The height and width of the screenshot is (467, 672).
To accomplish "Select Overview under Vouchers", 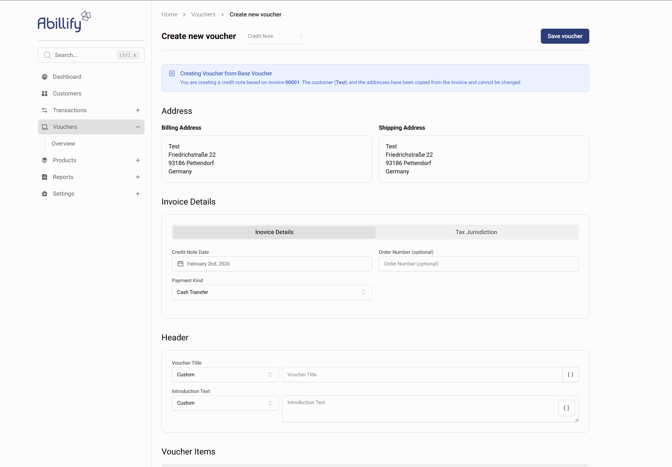I will click(63, 144).
